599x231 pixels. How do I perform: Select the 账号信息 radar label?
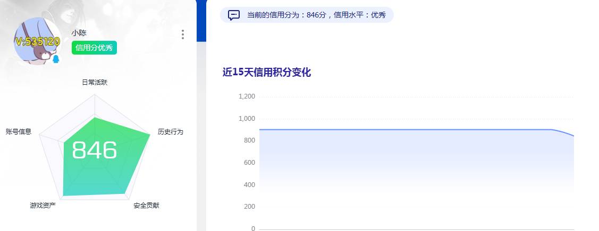tap(19, 132)
